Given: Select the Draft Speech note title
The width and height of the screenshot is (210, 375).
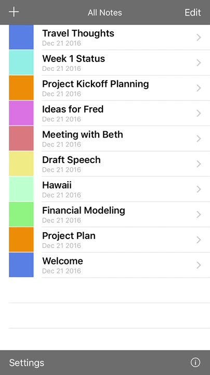Looking at the screenshot, I should click(x=71, y=160).
